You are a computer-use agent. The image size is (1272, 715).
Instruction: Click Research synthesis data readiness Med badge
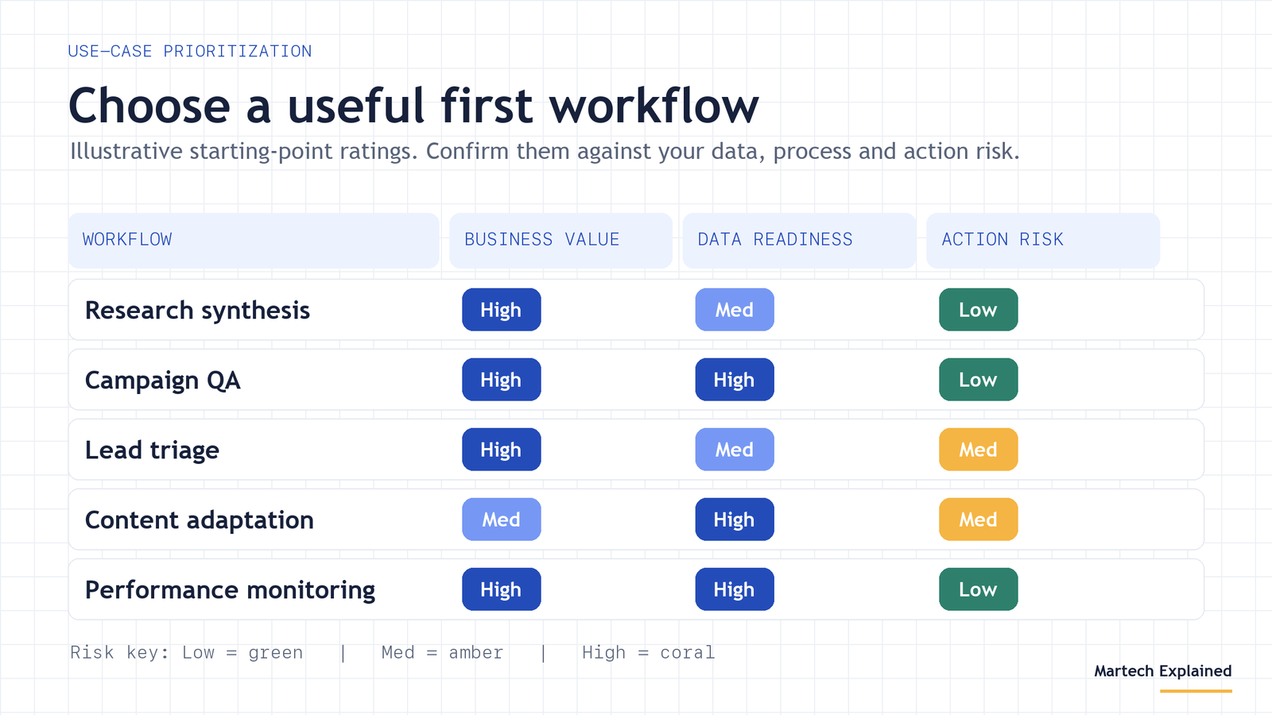tap(735, 310)
